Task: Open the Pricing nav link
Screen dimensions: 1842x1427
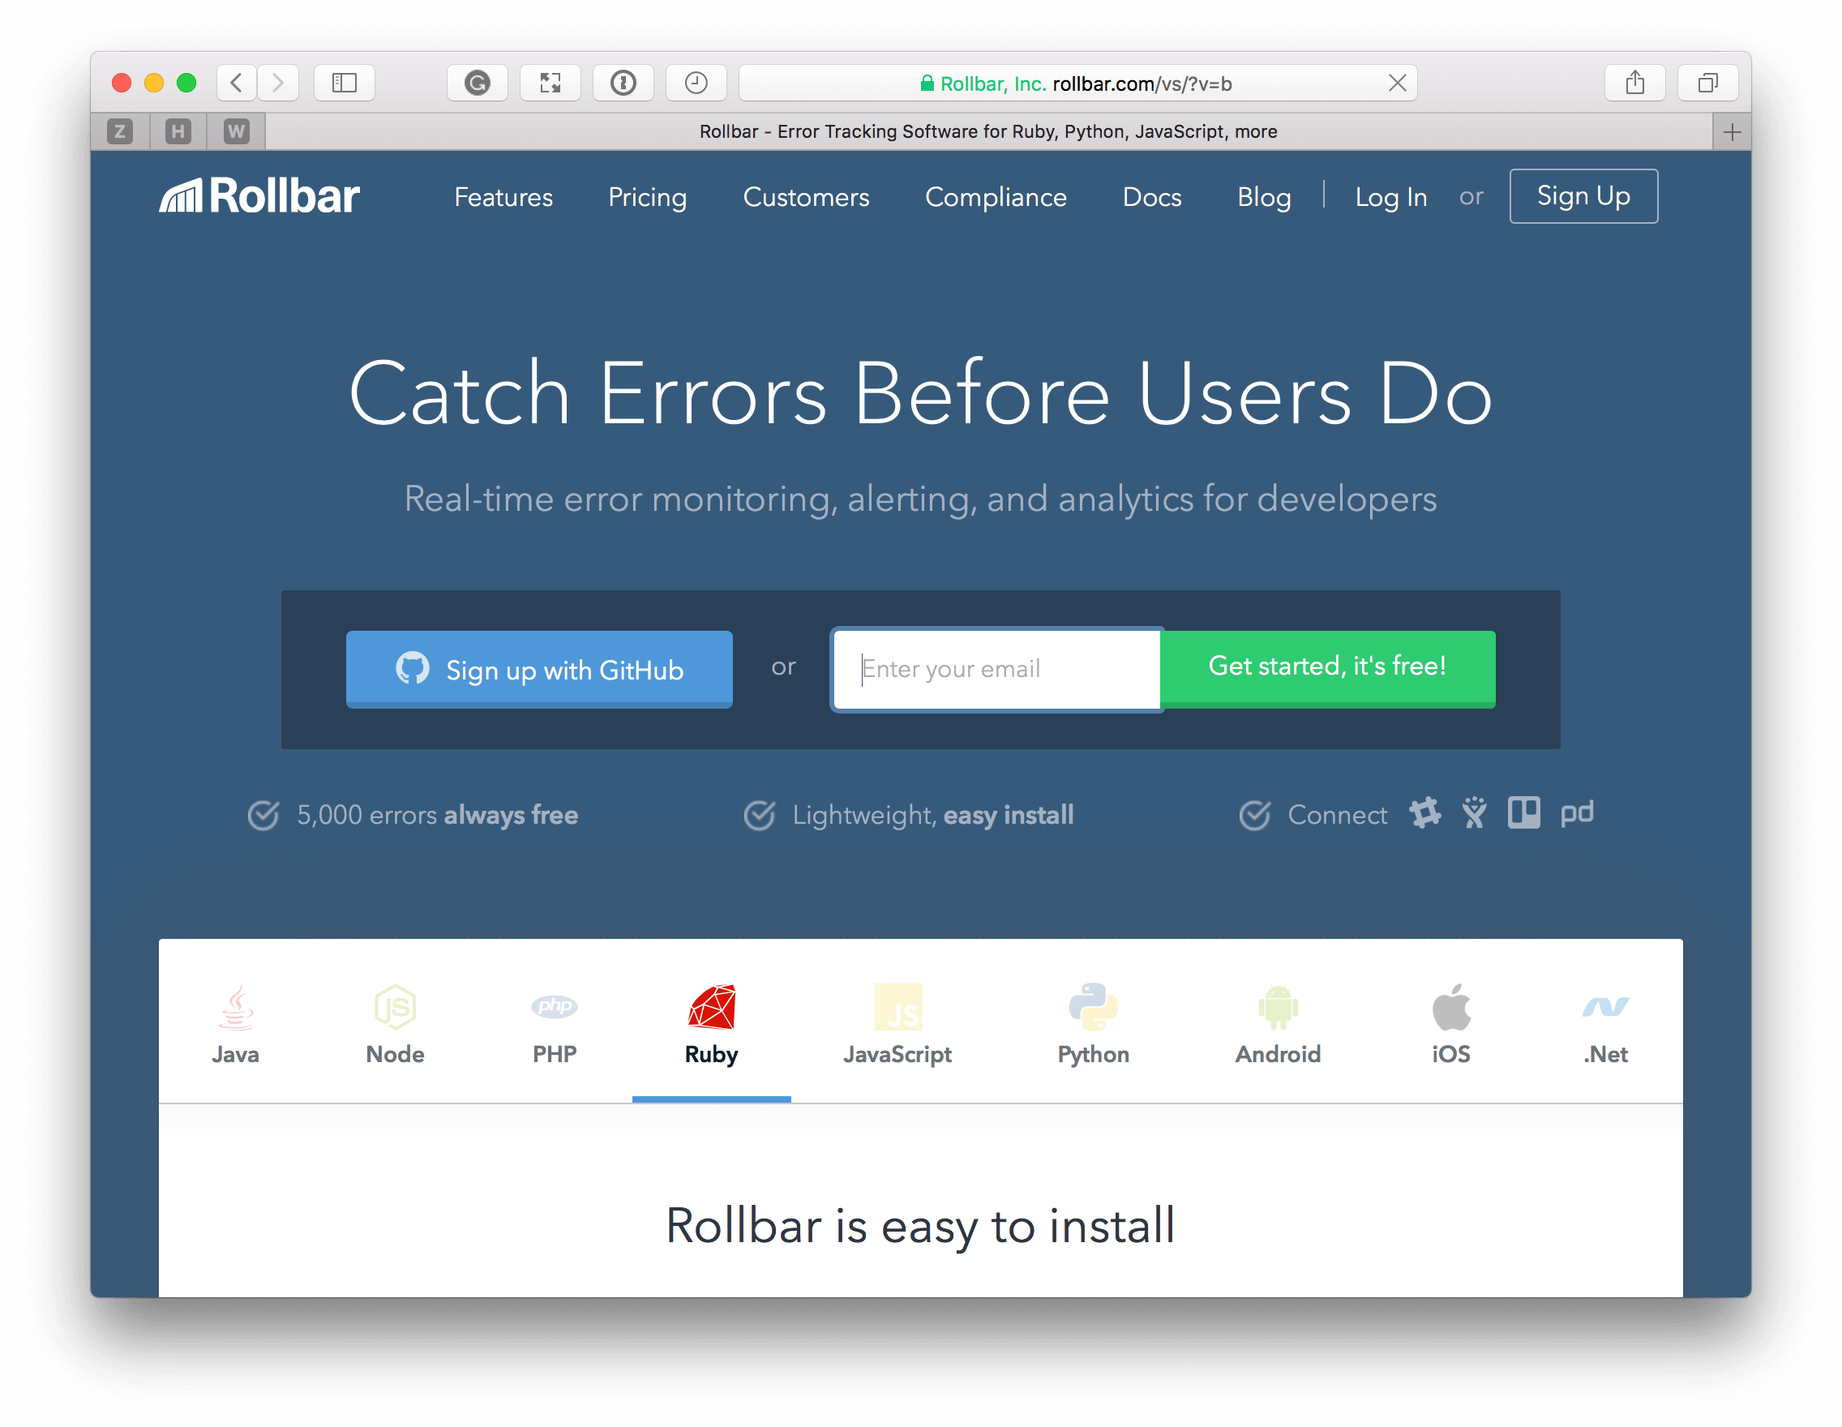Action: point(648,197)
